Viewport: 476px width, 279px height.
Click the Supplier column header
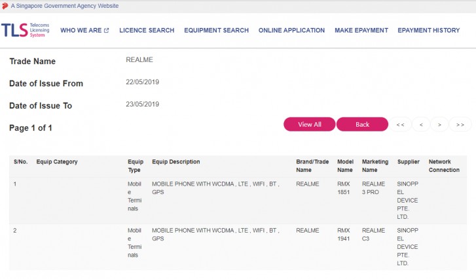pyautogui.click(x=409, y=162)
